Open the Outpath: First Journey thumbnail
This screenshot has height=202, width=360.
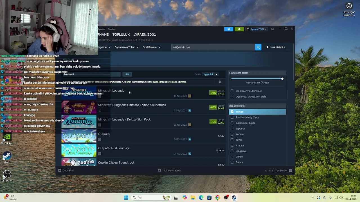(x=79, y=150)
